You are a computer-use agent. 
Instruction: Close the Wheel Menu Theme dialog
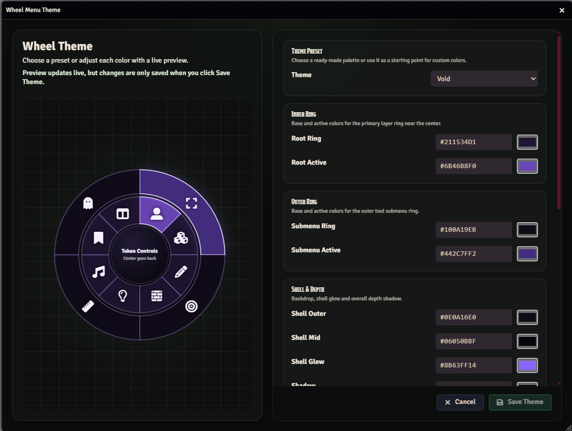click(x=561, y=10)
